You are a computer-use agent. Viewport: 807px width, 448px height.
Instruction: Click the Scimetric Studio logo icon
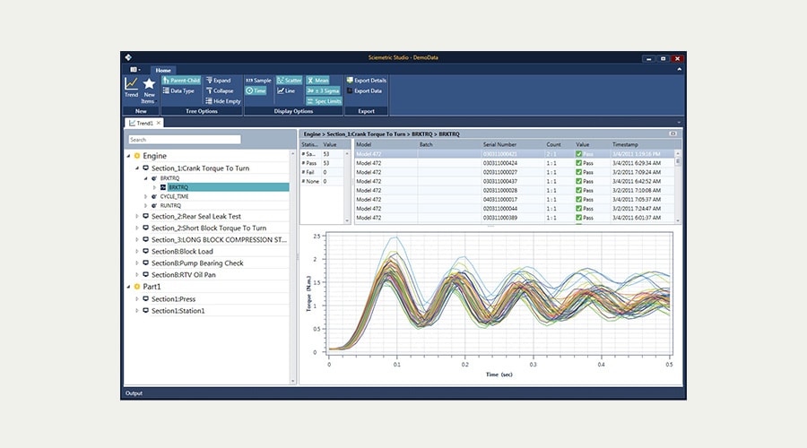[x=128, y=57]
